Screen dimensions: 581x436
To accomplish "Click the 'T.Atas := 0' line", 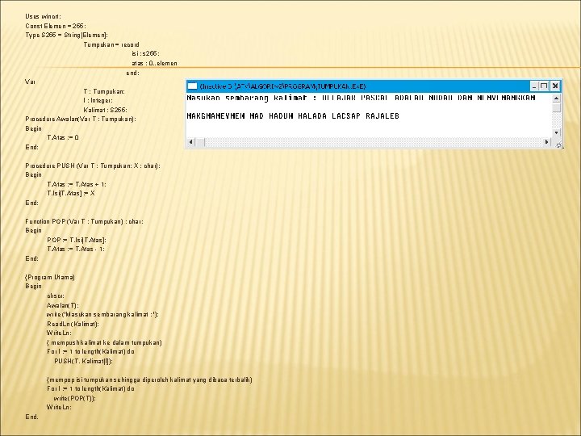I will coord(63,137).
